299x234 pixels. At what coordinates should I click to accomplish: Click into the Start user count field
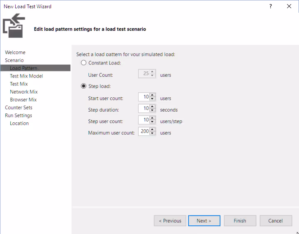tap(144, 97)
